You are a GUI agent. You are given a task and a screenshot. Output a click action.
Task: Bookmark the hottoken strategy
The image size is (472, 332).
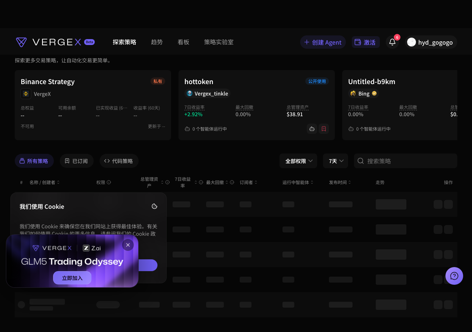pyautogui.click(x=324, y=129)
